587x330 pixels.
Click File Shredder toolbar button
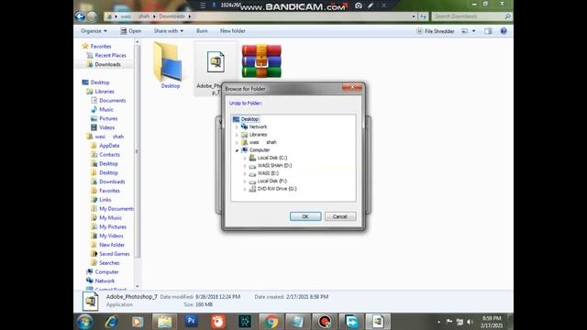coord(436,31)
